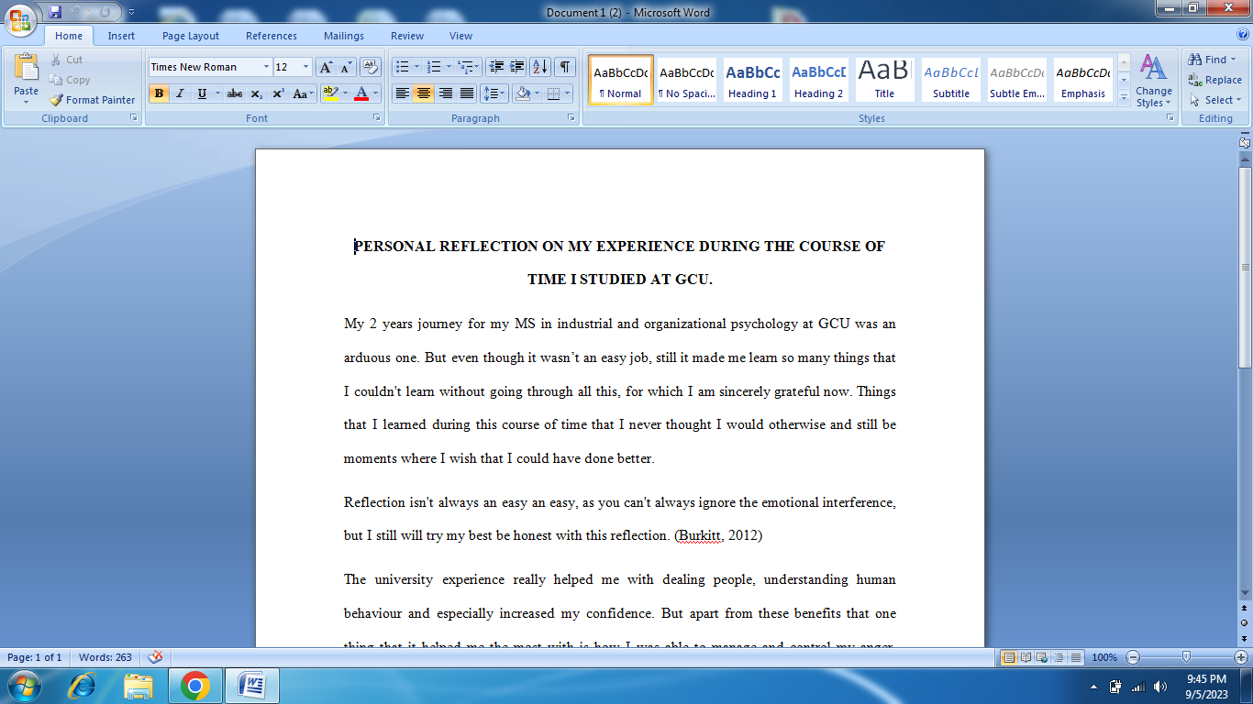Click the Clear Formatting icon
Image resolution: width=1253 pixels, height=704 pixels.
coord(371,67)
